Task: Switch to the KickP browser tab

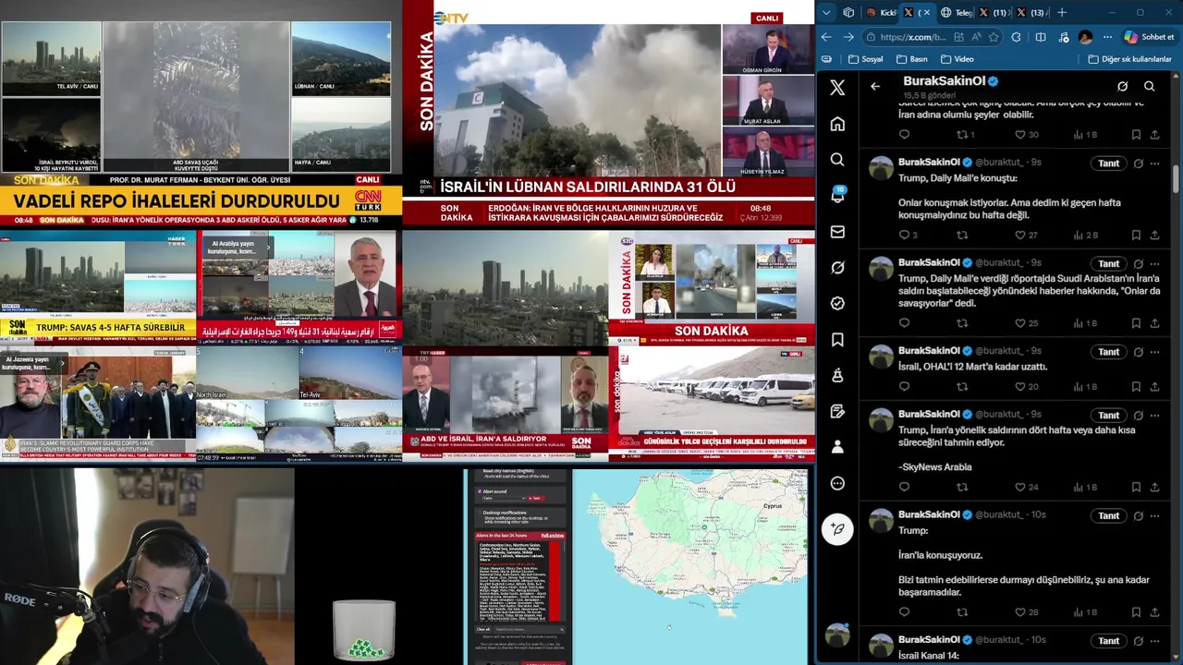Action: click(x=882, y=12)
